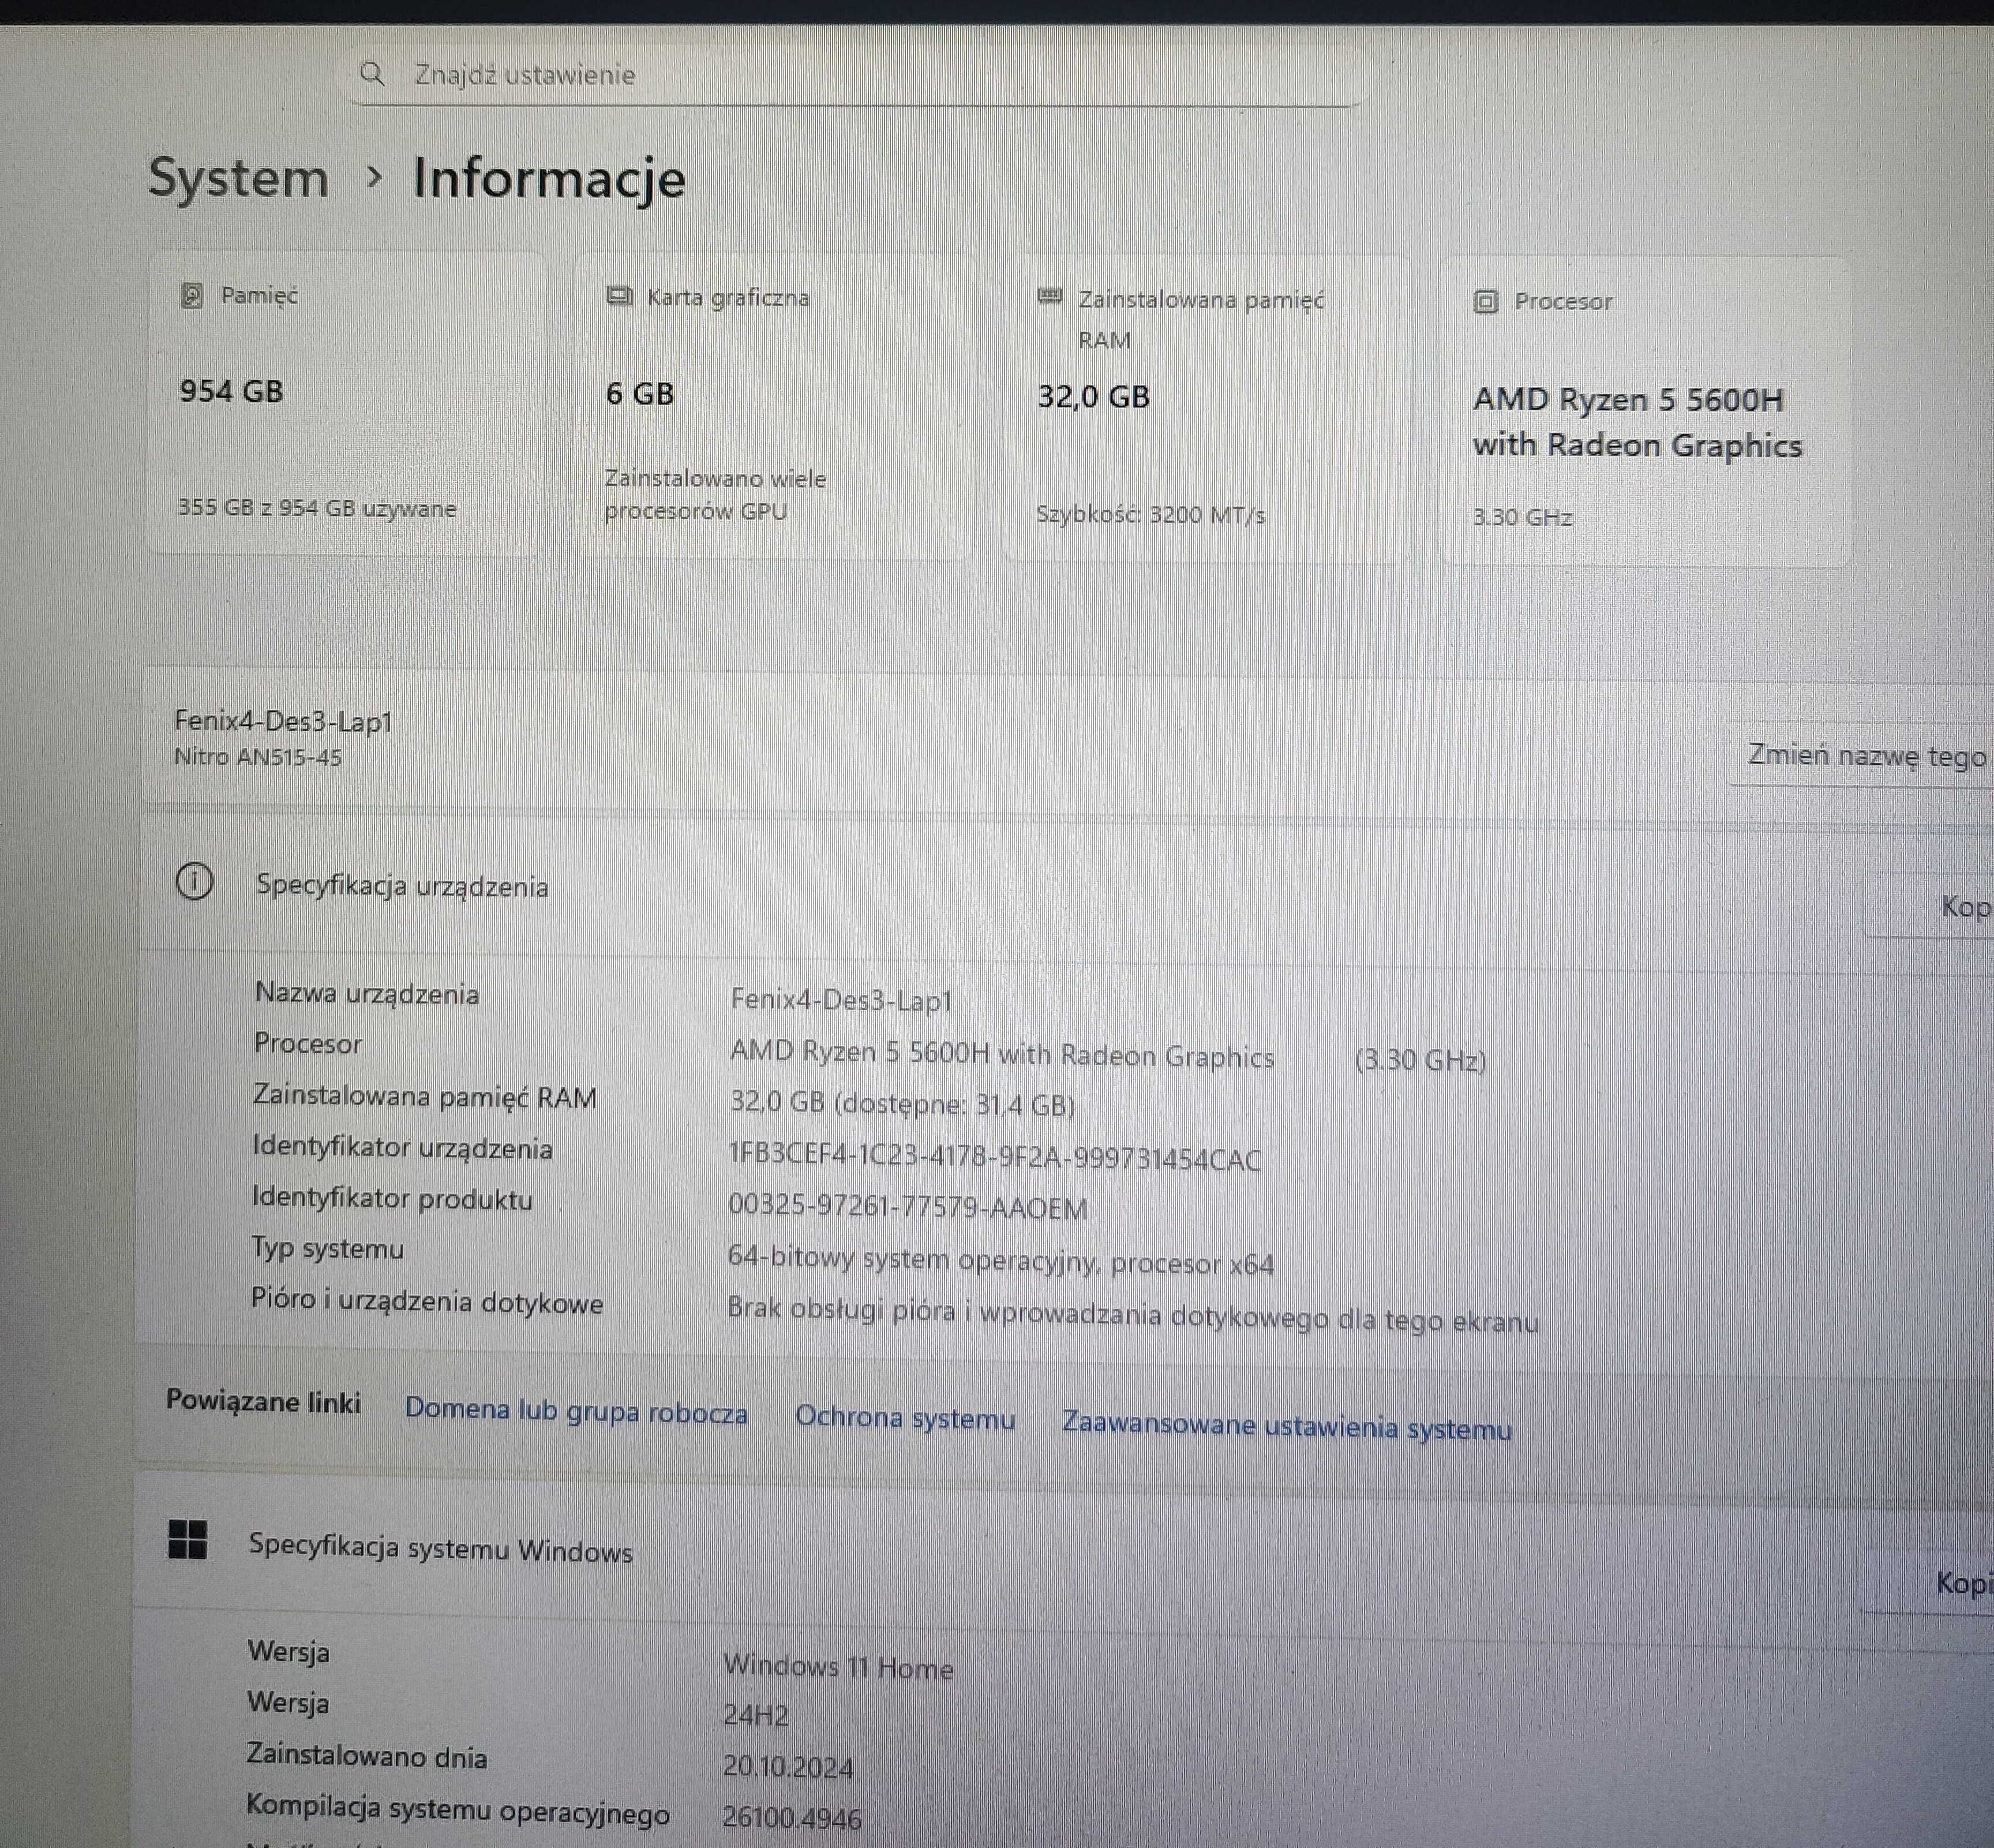Select 'Brak obsługi pióra' touch info text
The image size is (1994, 1848).
(1133, 1315)
